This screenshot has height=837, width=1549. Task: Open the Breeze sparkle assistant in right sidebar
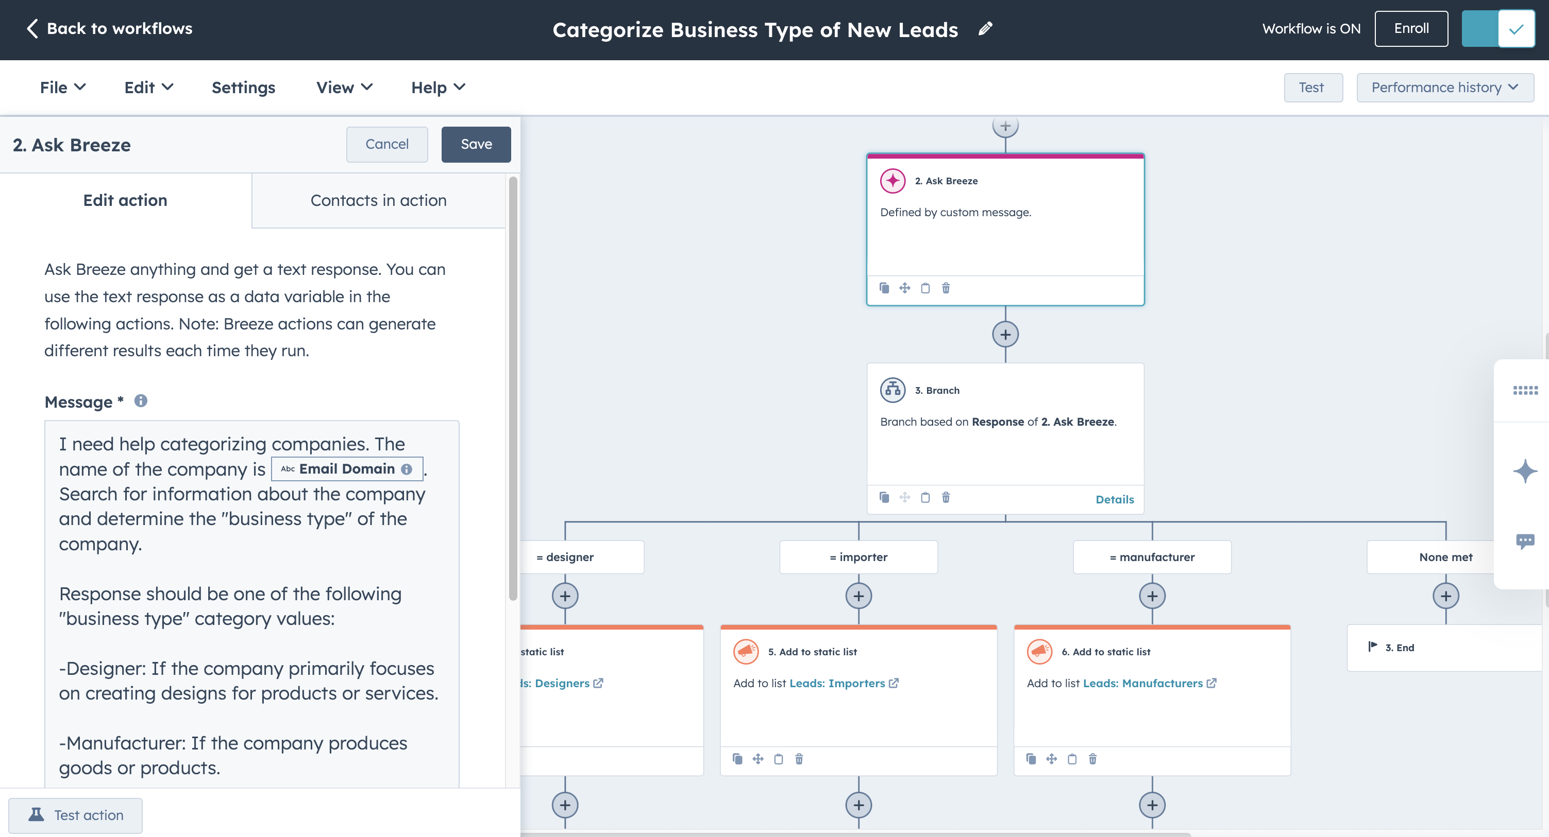pyautogui.click(x=1525, y=470)
